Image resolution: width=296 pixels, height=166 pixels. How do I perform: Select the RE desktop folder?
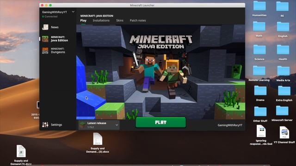(282, 9)
